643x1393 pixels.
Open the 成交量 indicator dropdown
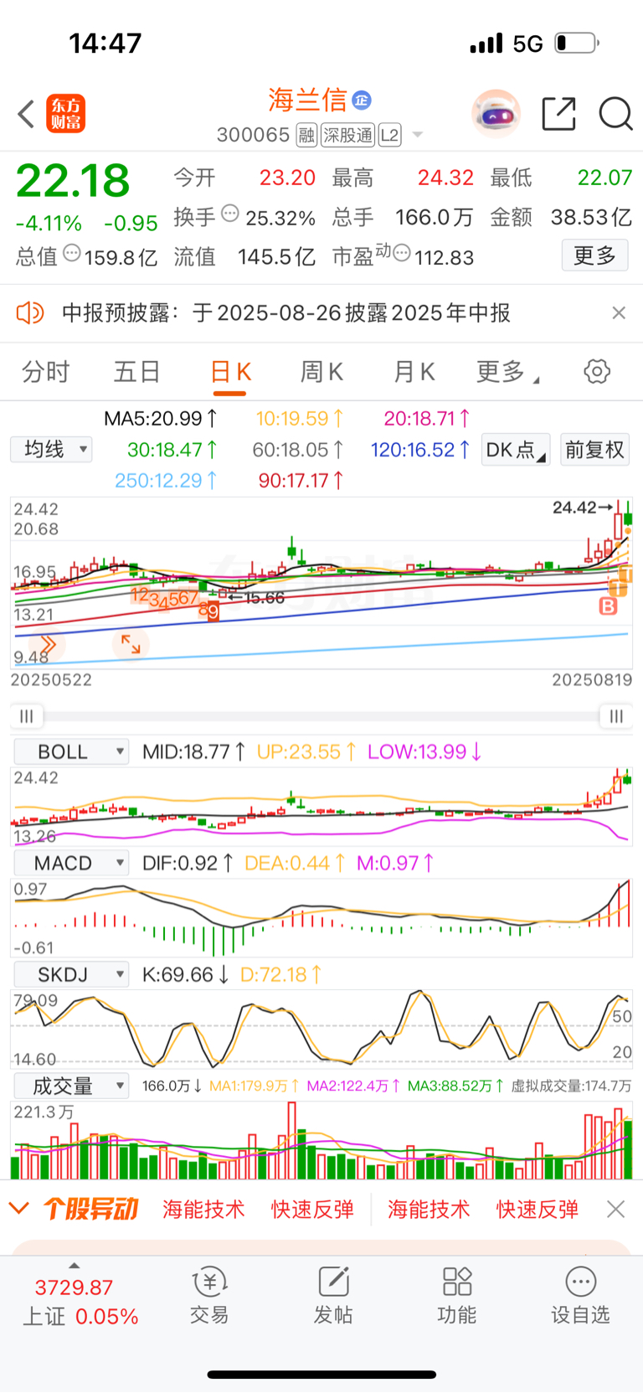(71, 1086)
